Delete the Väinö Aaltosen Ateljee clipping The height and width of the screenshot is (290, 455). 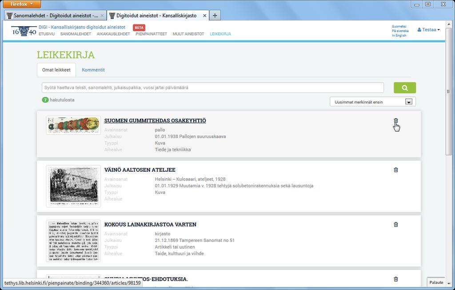click(396, 170)
